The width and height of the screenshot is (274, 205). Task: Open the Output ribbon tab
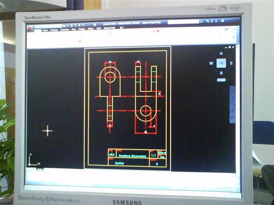coord(90,29)
